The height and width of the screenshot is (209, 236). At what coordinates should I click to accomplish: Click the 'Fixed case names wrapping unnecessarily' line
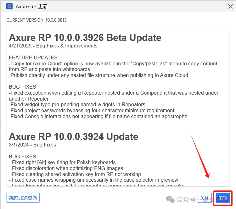pyautogui.click(x=93, y=180)
